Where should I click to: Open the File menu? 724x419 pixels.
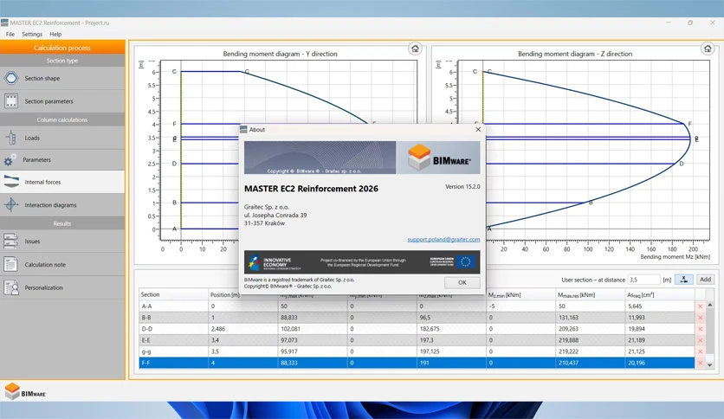(x=10, y=34)
